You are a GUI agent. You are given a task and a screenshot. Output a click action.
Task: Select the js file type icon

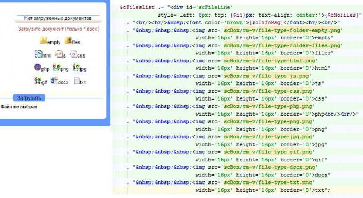point(59,54)
